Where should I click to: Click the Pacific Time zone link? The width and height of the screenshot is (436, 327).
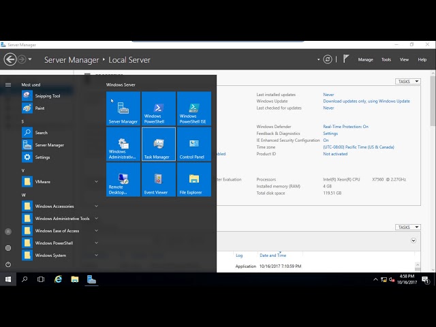click(x=358, y=147)
